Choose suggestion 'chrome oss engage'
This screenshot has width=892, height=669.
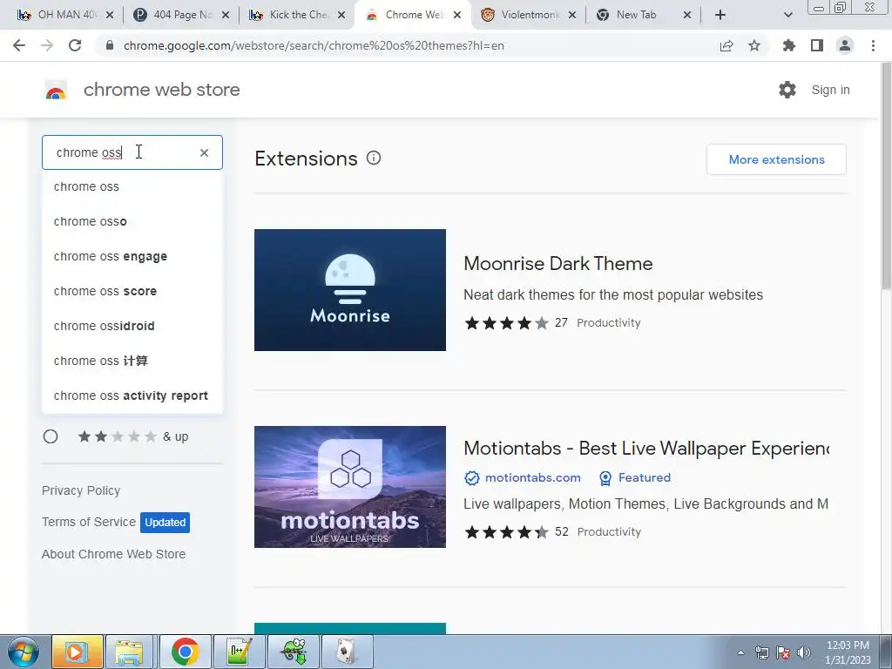point(132,257)
